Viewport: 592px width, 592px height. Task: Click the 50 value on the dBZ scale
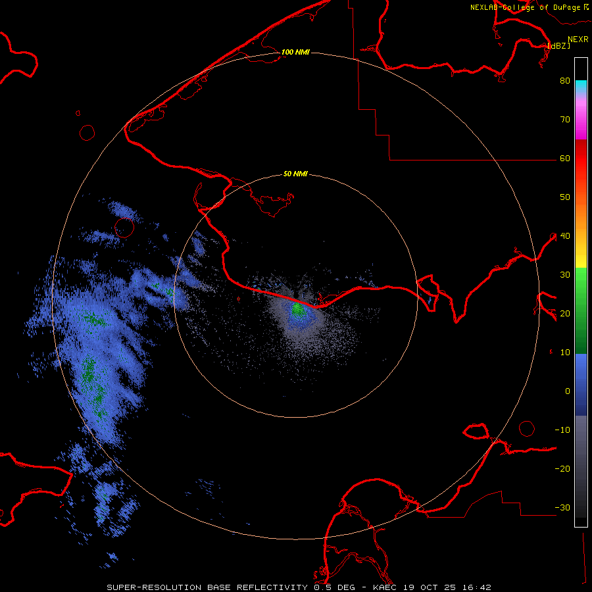[565, 197]
